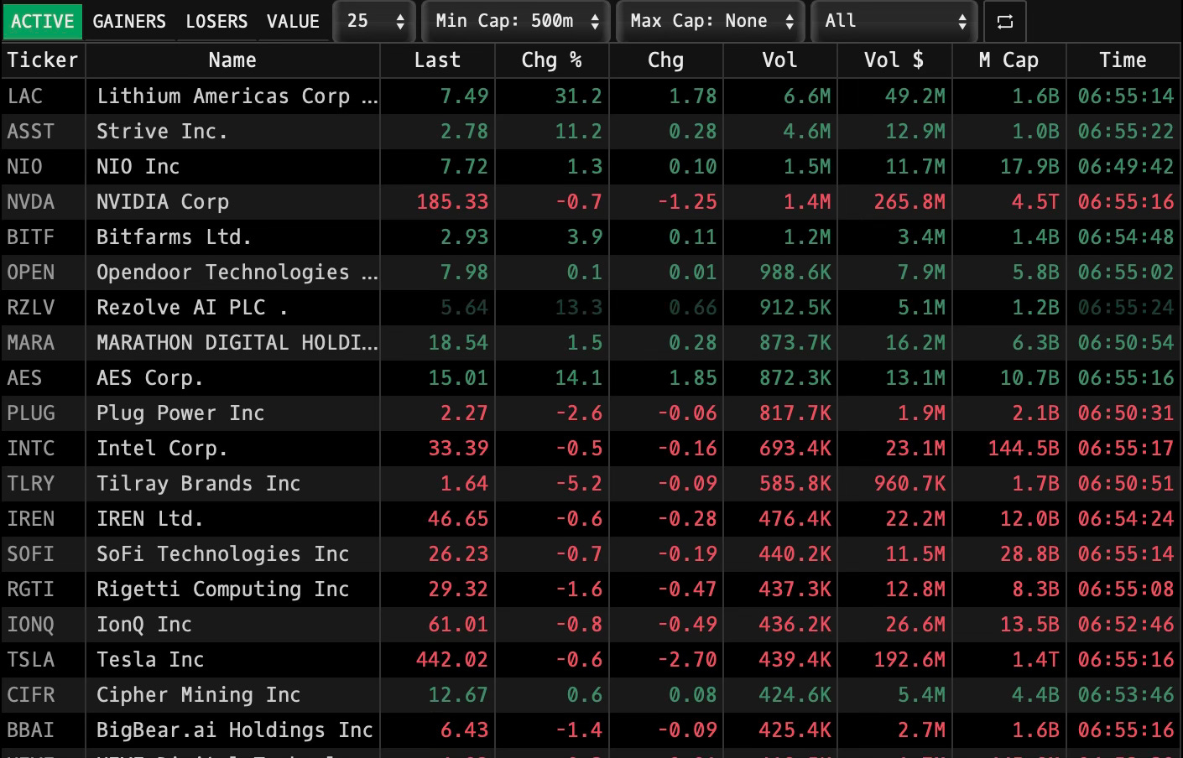1183x758 pixels.
Task: Click the name IonQ Inc
Action: 144,625
